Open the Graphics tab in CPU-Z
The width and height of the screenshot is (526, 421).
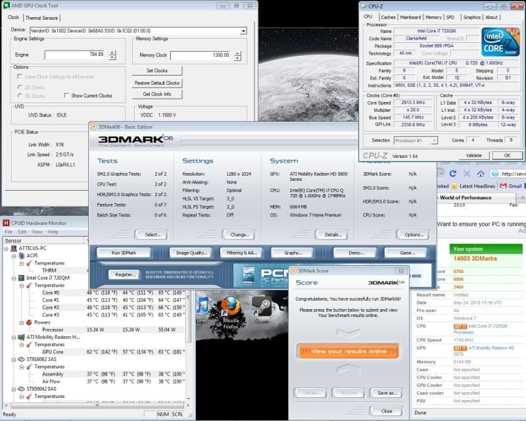(x=472, y=17)
